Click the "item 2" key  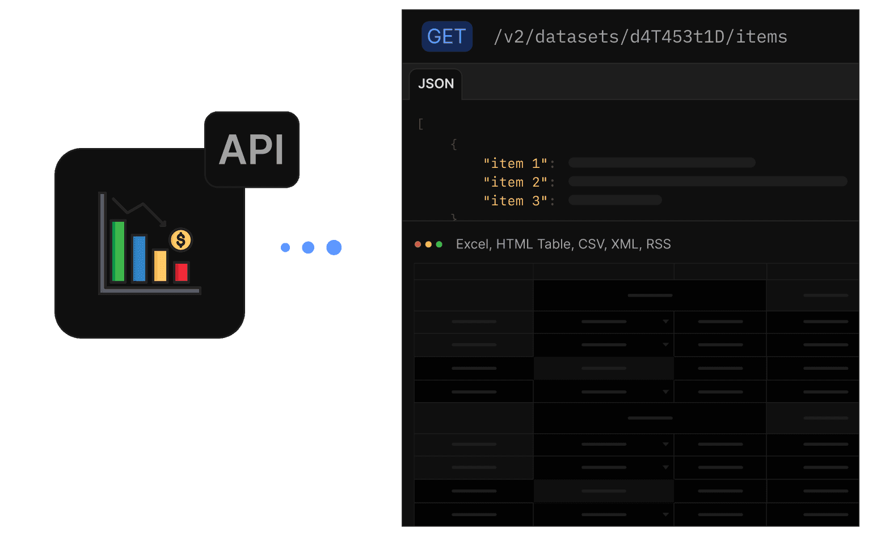point(515,182)
